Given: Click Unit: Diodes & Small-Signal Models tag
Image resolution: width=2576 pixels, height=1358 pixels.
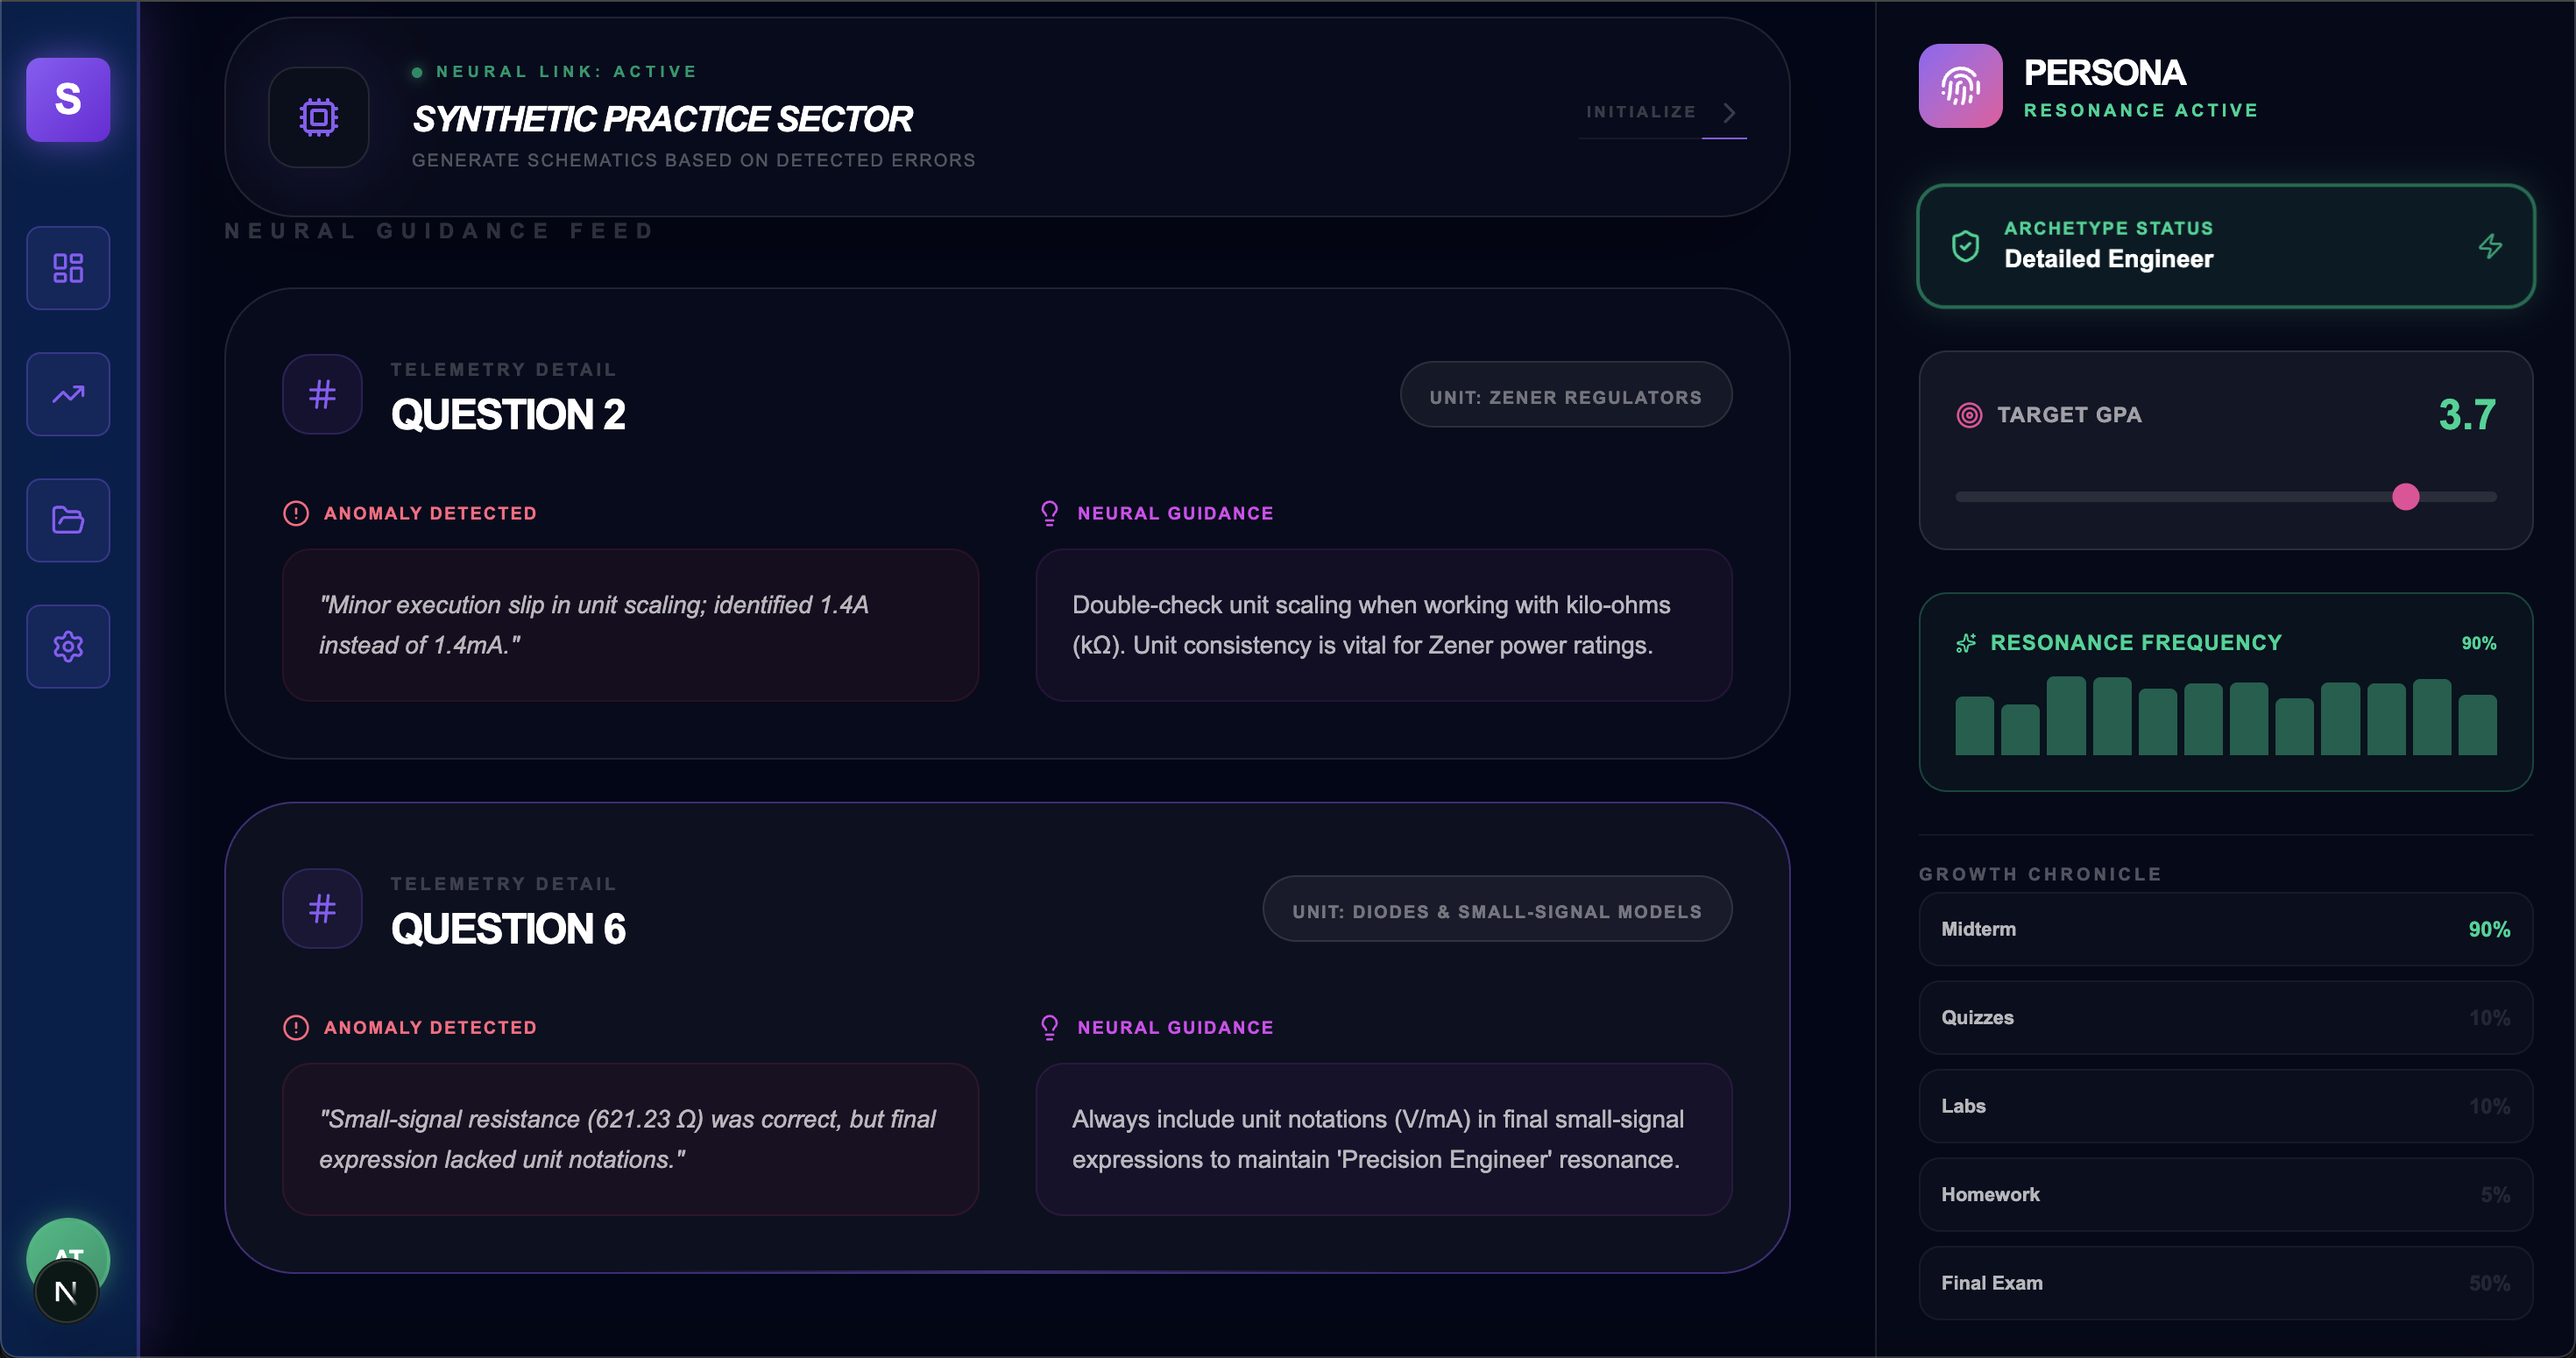Looking at the screenshot, I should click(1496, 910).
